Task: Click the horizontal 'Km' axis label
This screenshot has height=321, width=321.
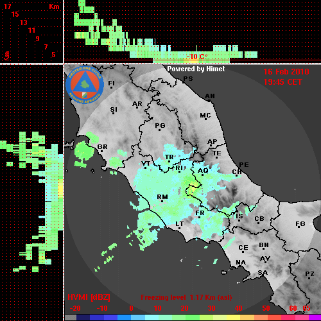Action: click(54, 6)
